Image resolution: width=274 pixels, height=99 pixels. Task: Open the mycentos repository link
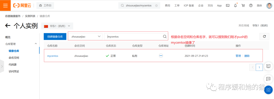(53, 56)
